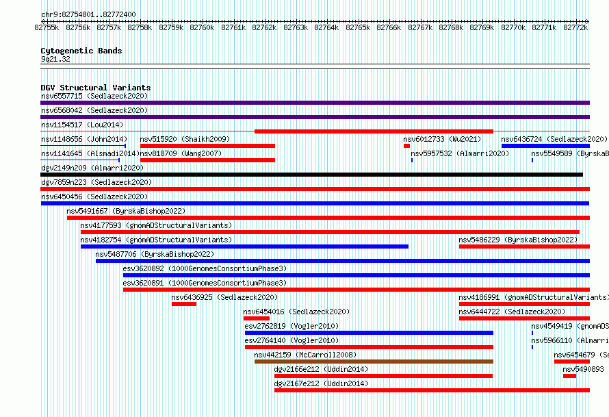Click the red nsv5490893 variant bar

570,376
